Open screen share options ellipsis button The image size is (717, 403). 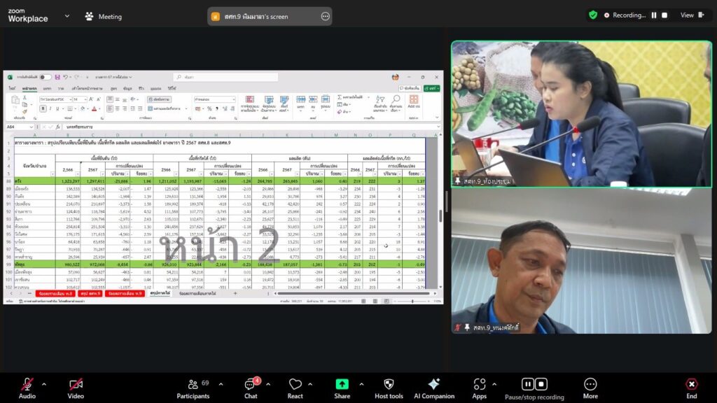click(325, 16)
